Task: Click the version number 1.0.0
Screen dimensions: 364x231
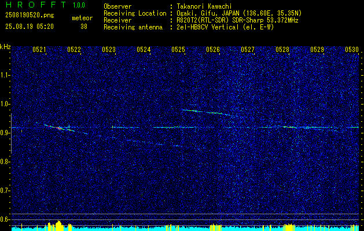Action: point(79,5)
